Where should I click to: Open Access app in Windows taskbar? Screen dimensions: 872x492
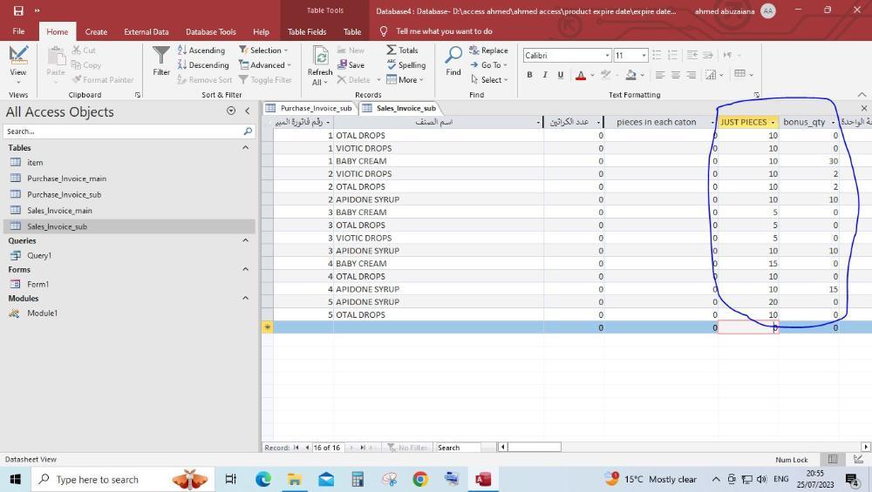point(483,479)
